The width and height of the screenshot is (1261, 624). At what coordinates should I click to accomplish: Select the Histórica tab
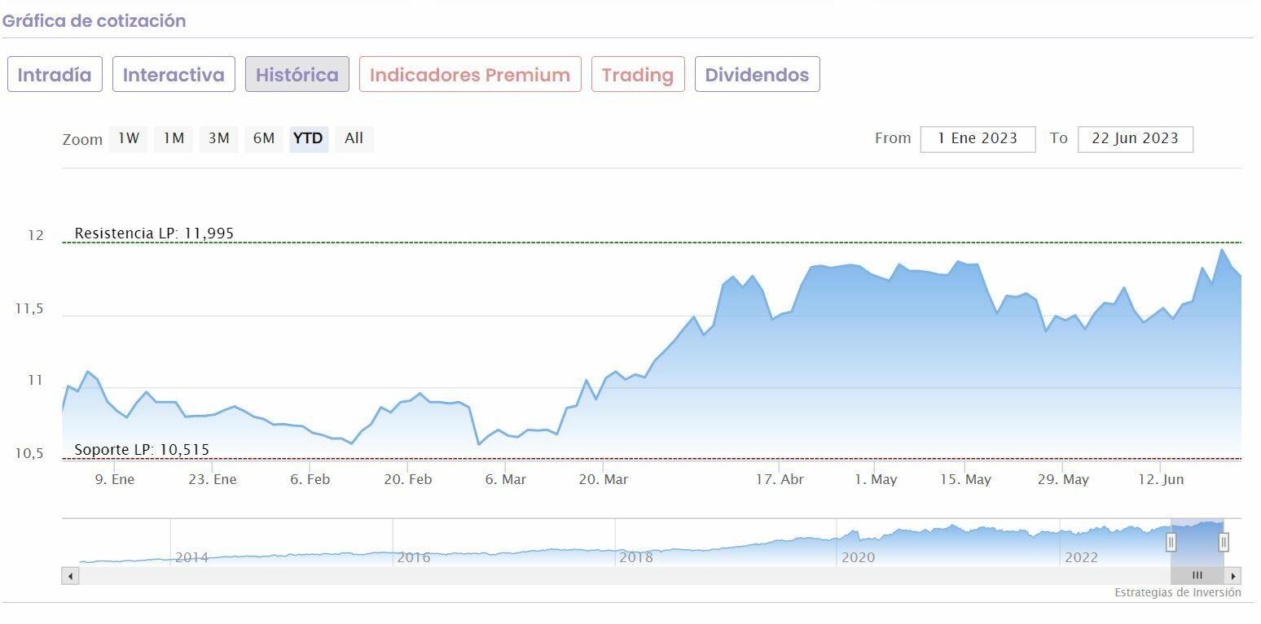coord(297,75)
